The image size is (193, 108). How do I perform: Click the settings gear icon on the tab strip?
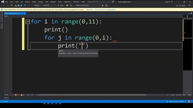click(191, 13)
